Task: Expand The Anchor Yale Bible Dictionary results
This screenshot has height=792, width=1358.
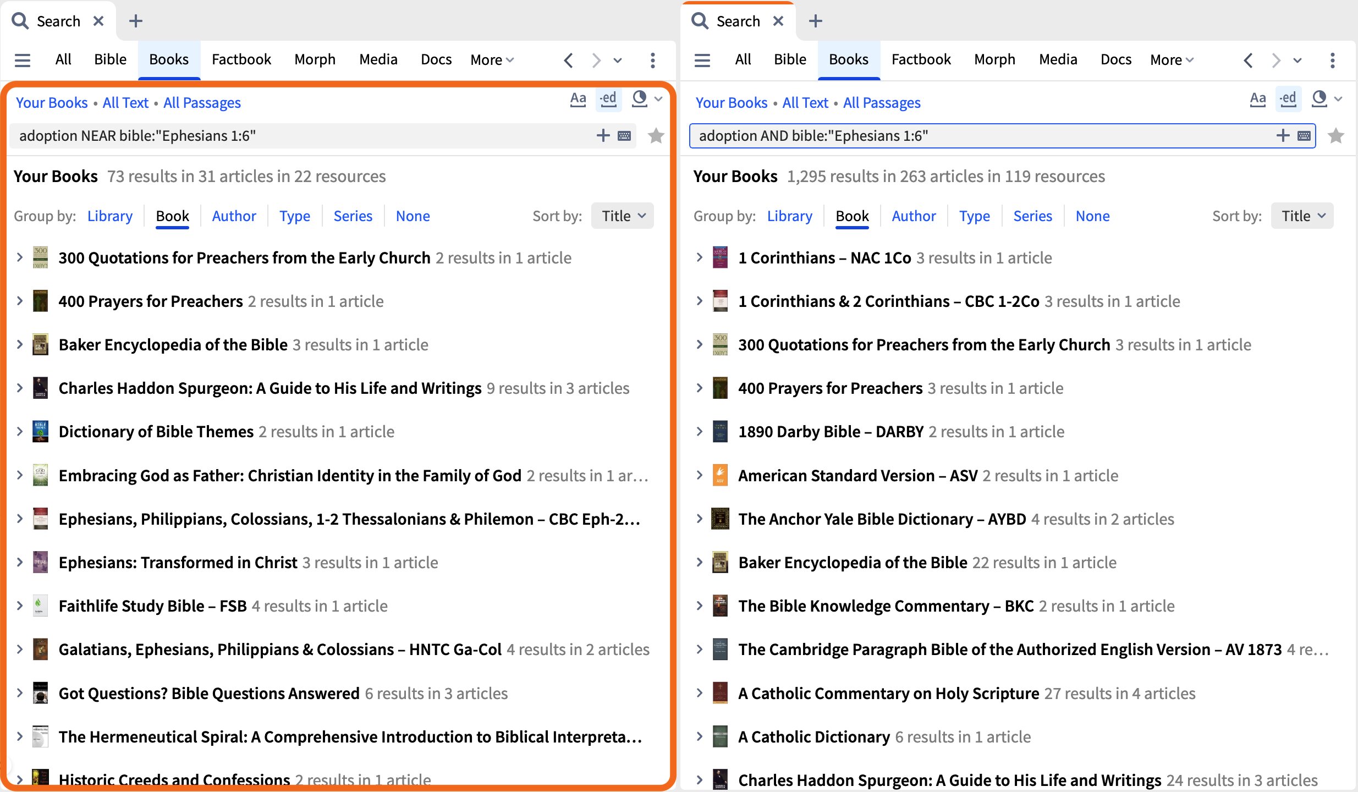Action: (700, 519)
